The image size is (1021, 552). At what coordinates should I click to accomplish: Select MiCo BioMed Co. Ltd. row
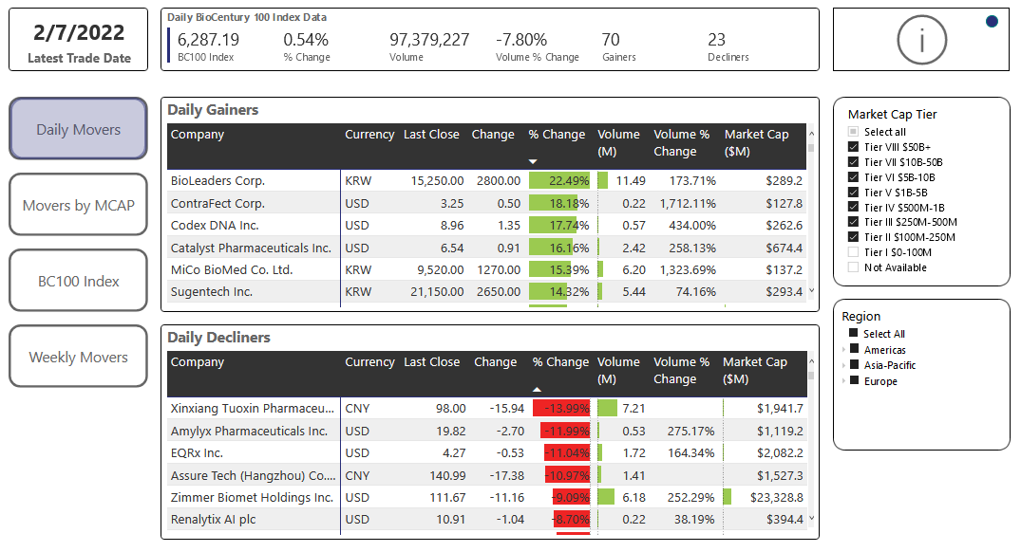486,269
